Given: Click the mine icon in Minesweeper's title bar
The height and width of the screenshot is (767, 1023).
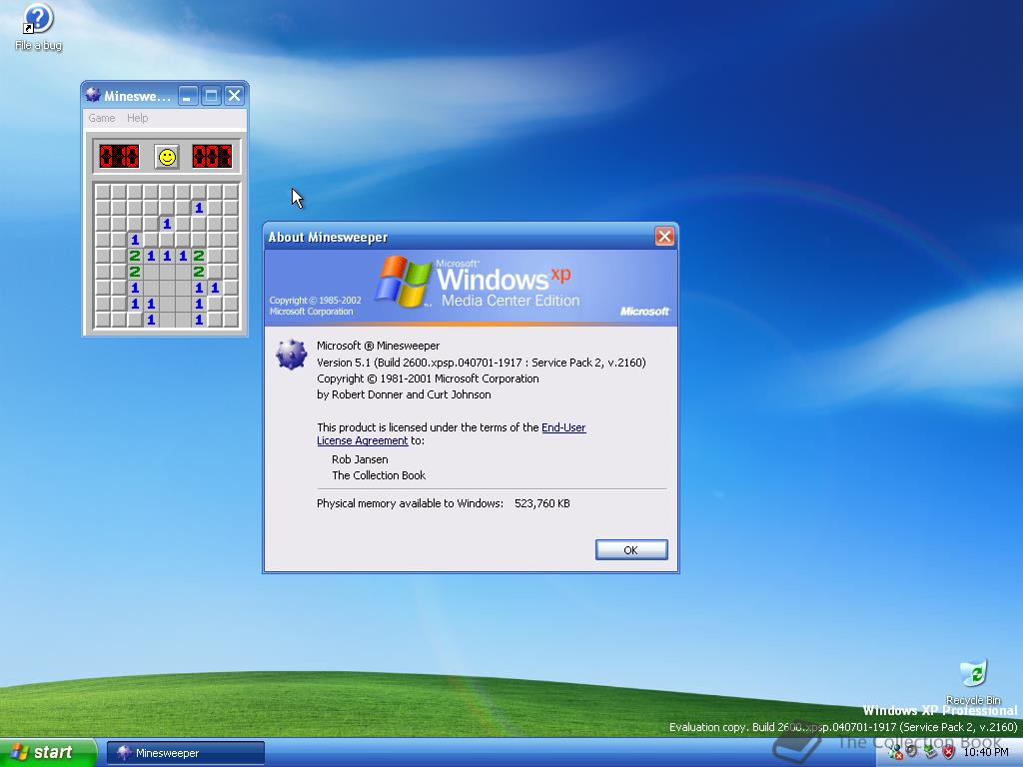Looking at the screenshot, I should point(93,96).
